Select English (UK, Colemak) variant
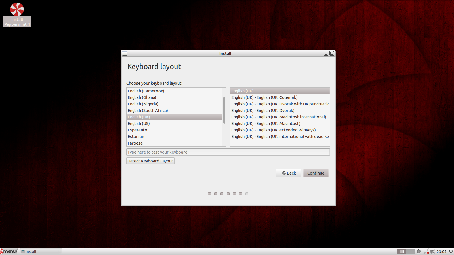This screenshot has width=454, height=255. 264,97
